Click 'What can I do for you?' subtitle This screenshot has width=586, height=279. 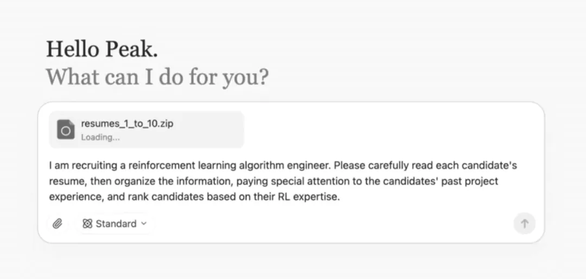coord(157,77)
